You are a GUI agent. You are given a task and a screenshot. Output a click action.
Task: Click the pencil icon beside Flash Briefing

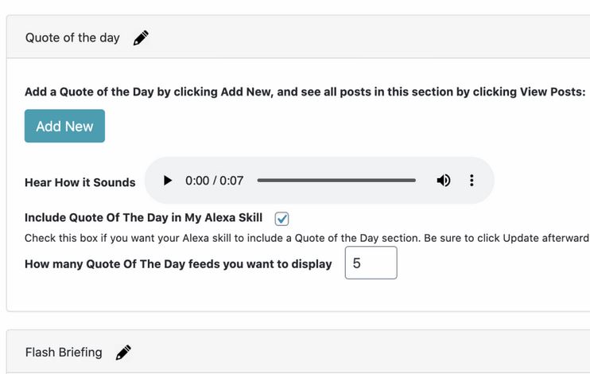click(123, 353)
